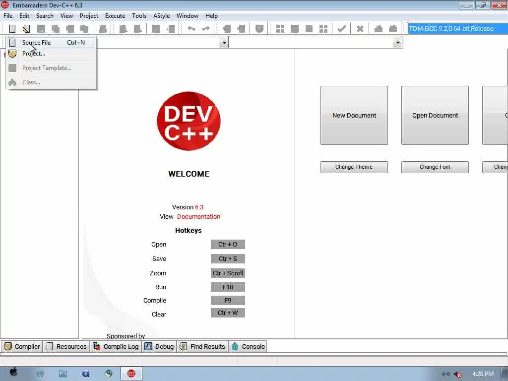508x381 pixels.
Task: Click the Ctr + W hotkey label
Action: 228,313
